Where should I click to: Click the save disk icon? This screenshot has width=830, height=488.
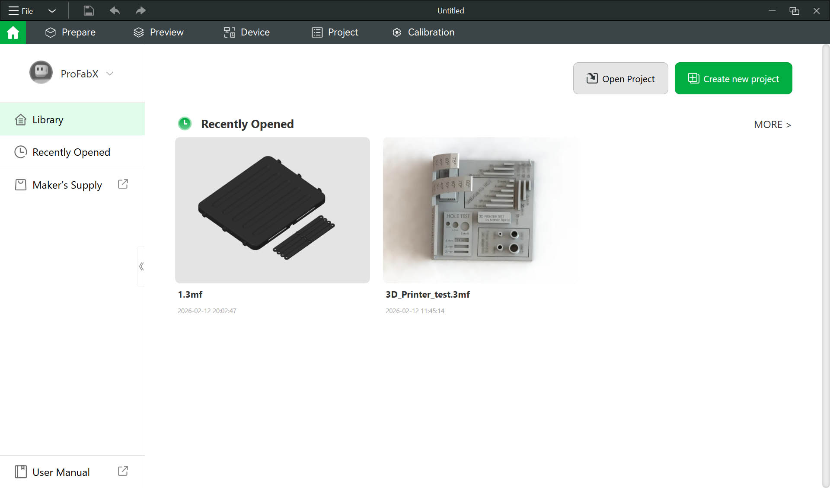pos(89,11)
